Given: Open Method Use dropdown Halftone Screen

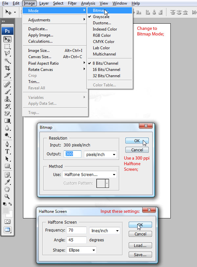Looking at the screenshot, I should pyautogui.click(x=90, y=174).
